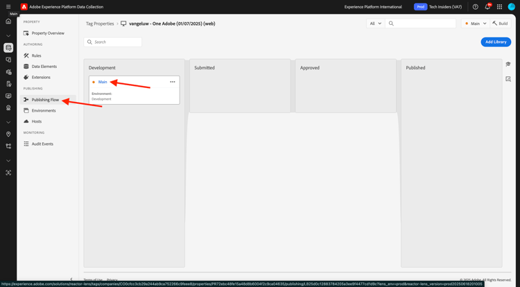Open the Main library link
This screenshot has width=520, height=287.
coord(103,82)
